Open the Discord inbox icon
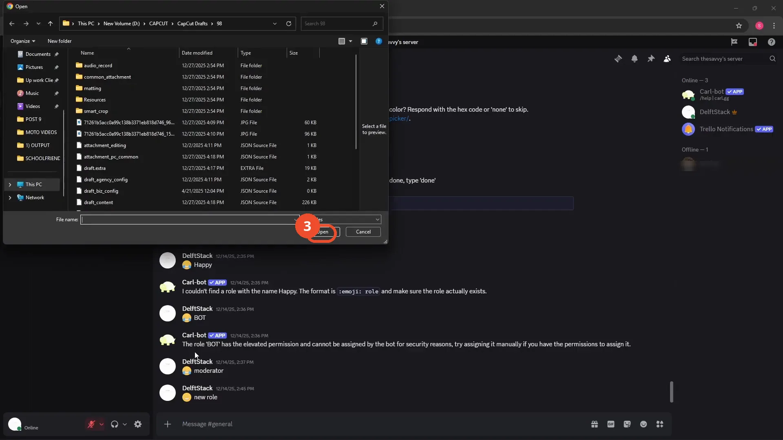The width and height of the screenshot is (783, 440). [x=753, y=42]
